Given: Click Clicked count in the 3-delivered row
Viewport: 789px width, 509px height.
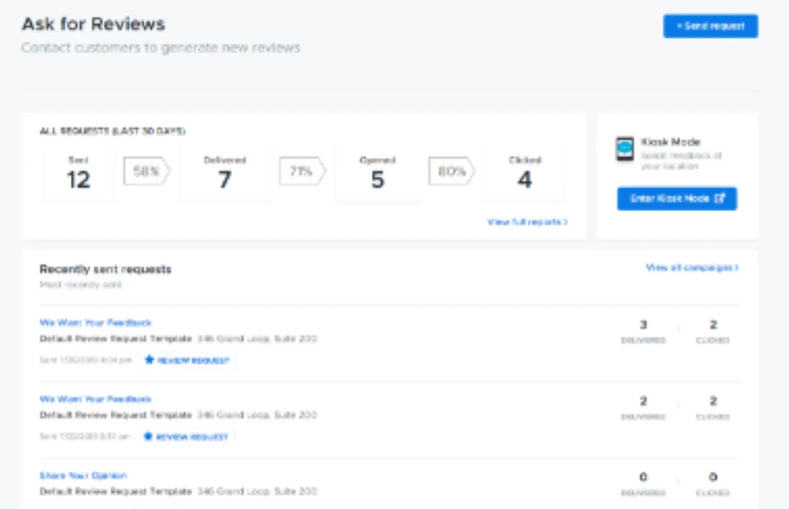Looking at the screenshot, I should [x=713, y=325].
